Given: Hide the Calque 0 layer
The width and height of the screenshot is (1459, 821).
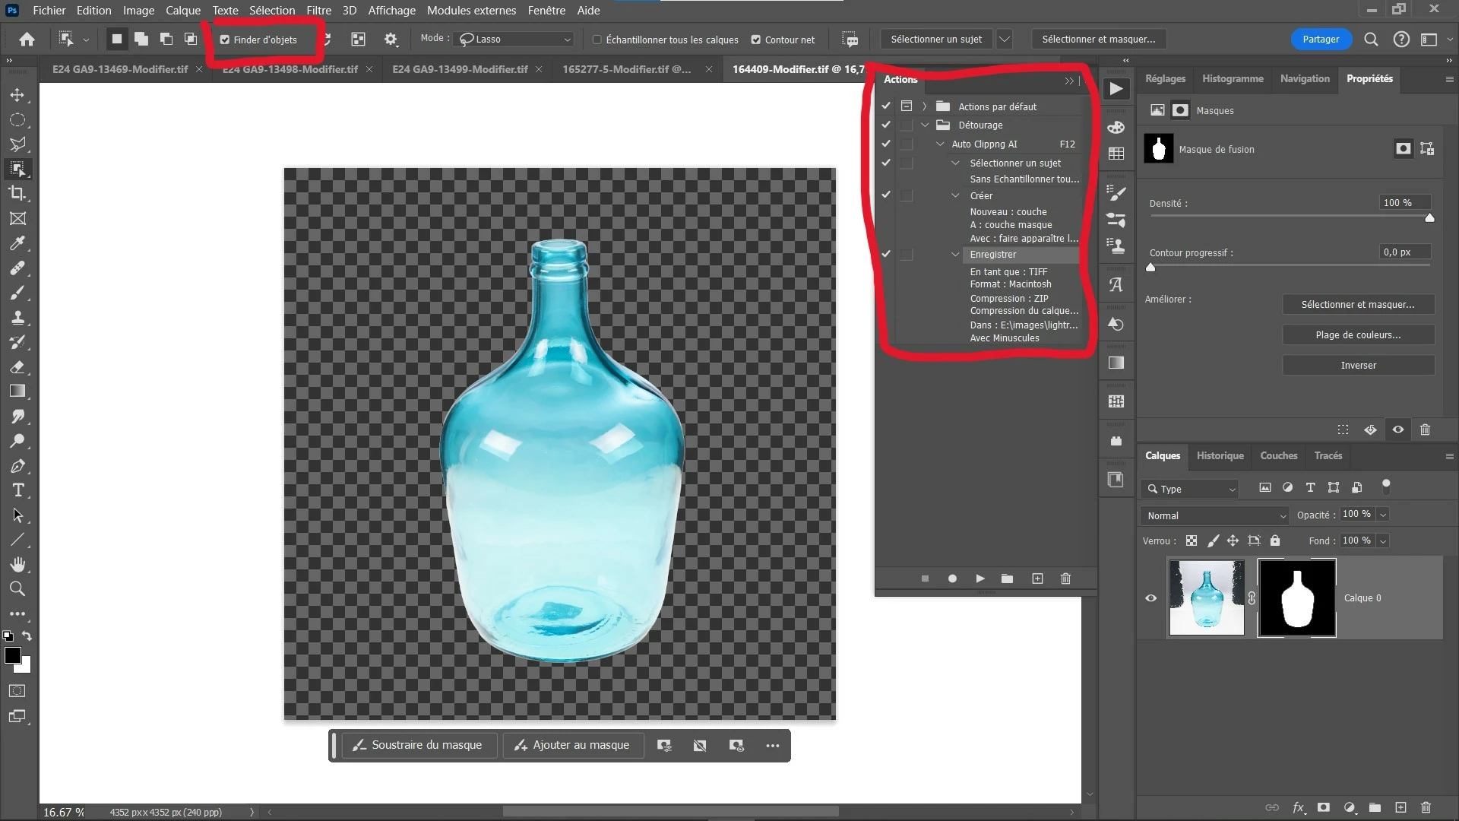Looking at the screenshot, I should tap(1150, 598).
